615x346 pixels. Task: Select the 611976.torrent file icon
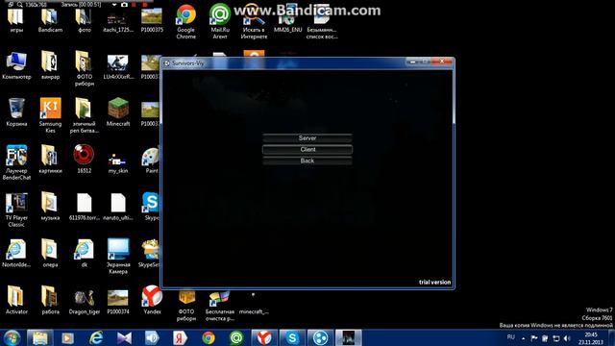84,207
